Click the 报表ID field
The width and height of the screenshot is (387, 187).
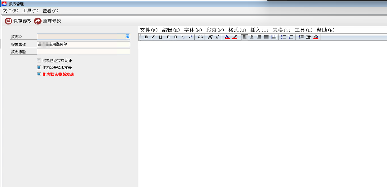click(83, 36)
